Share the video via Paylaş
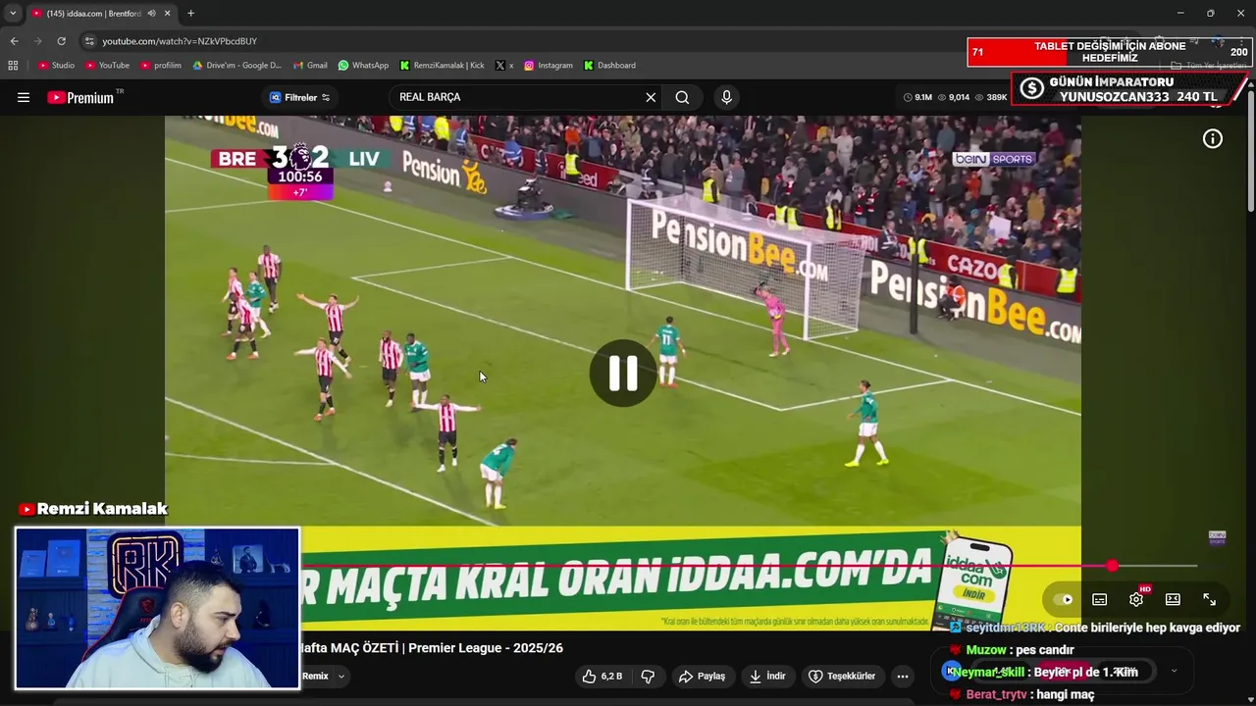The image size is (1256, 706). click(x=702, y=677)
